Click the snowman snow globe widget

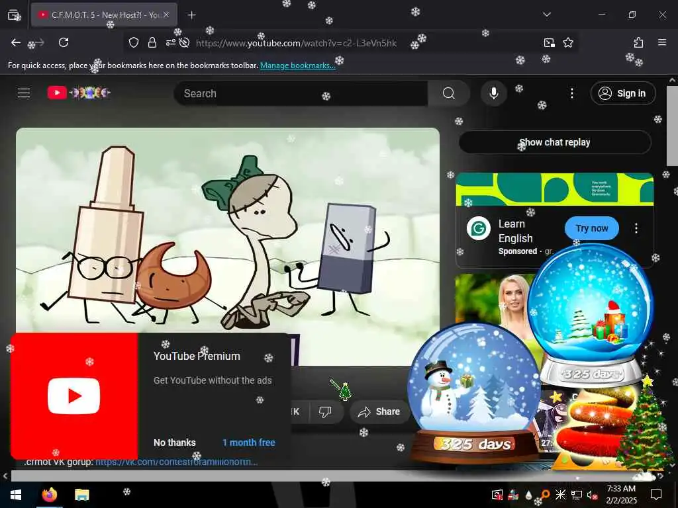474,393
